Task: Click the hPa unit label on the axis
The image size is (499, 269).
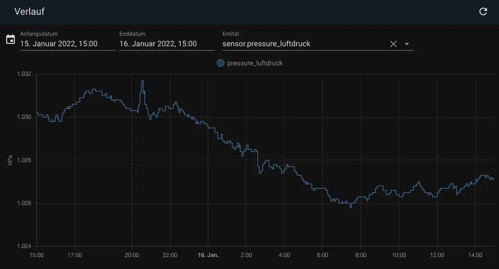Action: coord(10,160)
